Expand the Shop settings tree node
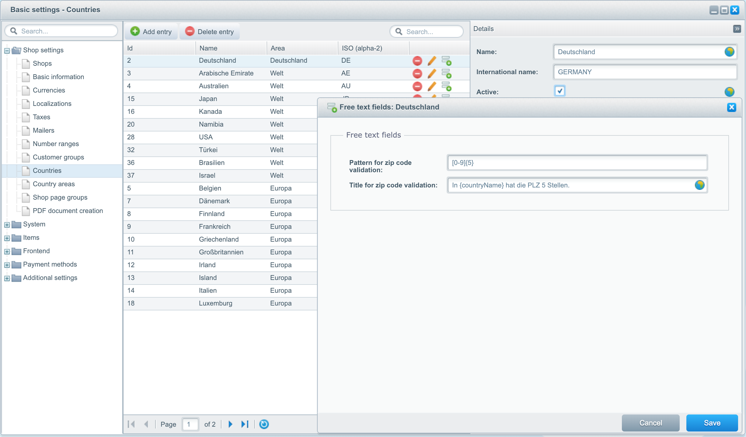 click(7, 50)
